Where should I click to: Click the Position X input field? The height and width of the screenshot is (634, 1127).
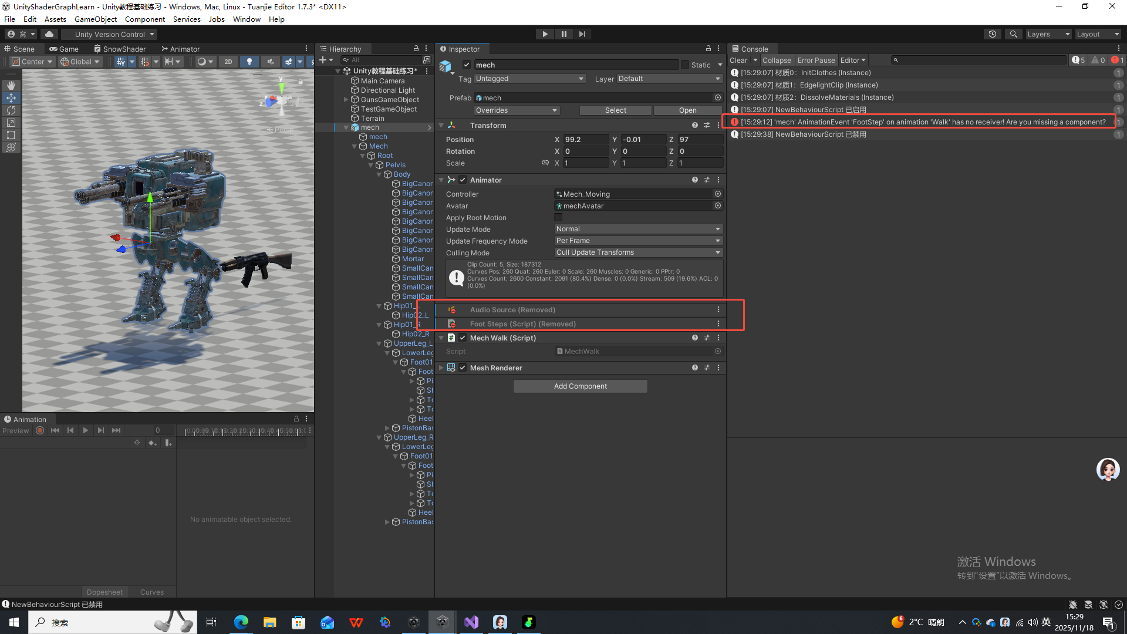(x=585, y=140)
